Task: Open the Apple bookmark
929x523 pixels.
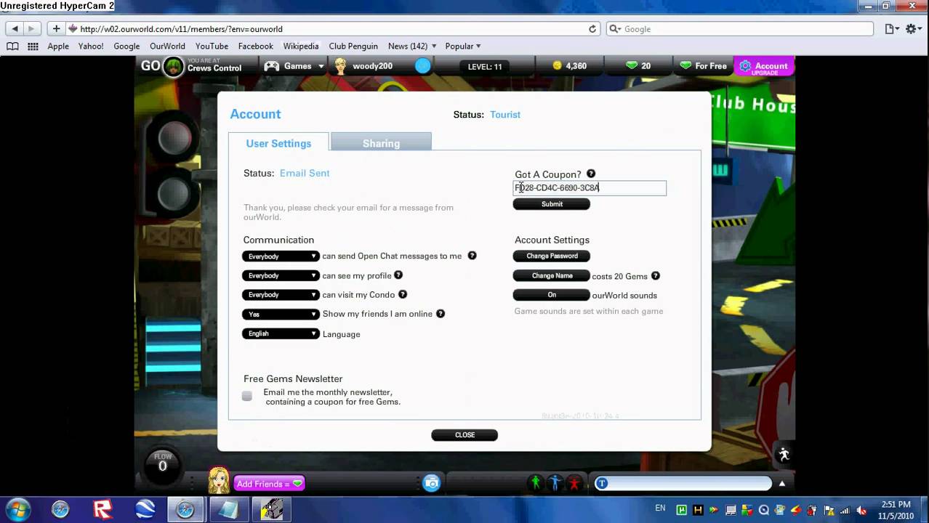Action: [58, 46]
